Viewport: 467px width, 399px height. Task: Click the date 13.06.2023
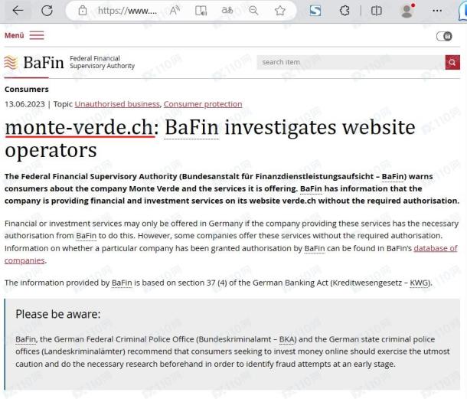point(24,104)
